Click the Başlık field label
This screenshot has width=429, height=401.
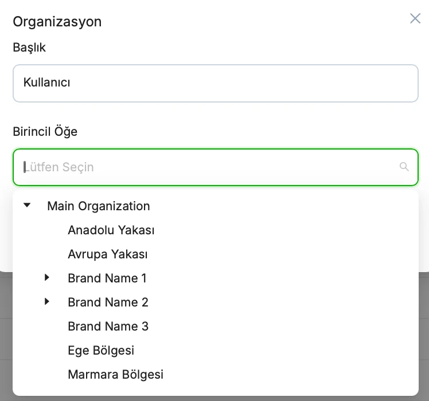coord(29,48)
